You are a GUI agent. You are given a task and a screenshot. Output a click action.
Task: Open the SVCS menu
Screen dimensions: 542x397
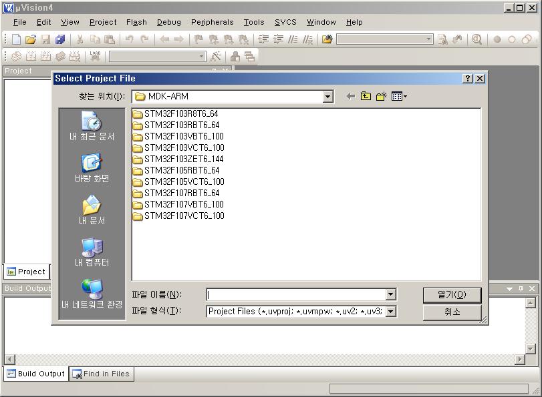[x=285, y=22]
